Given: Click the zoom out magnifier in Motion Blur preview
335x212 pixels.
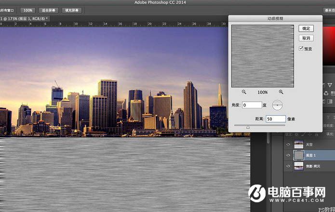Looking at the screenshot, I should [x=244, y=92].
